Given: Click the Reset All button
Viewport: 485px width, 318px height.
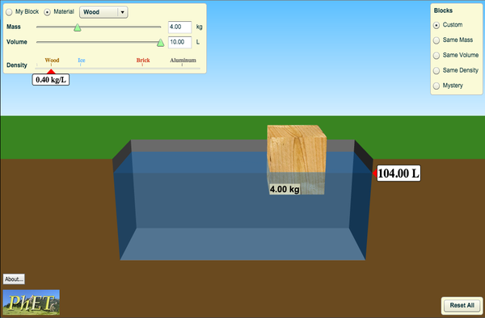Looking at the screenshot, I should point(462,305).
